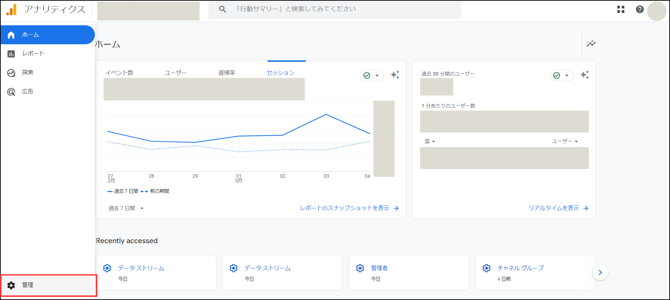Image resolution: width=670 pixels, height=300 pixels.
Task: Open 探索 in the sidebar
Action: tap(47, 72)
